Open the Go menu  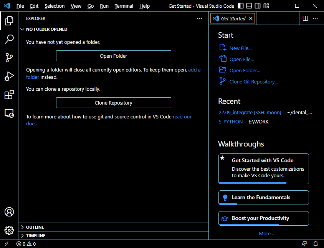91,6
